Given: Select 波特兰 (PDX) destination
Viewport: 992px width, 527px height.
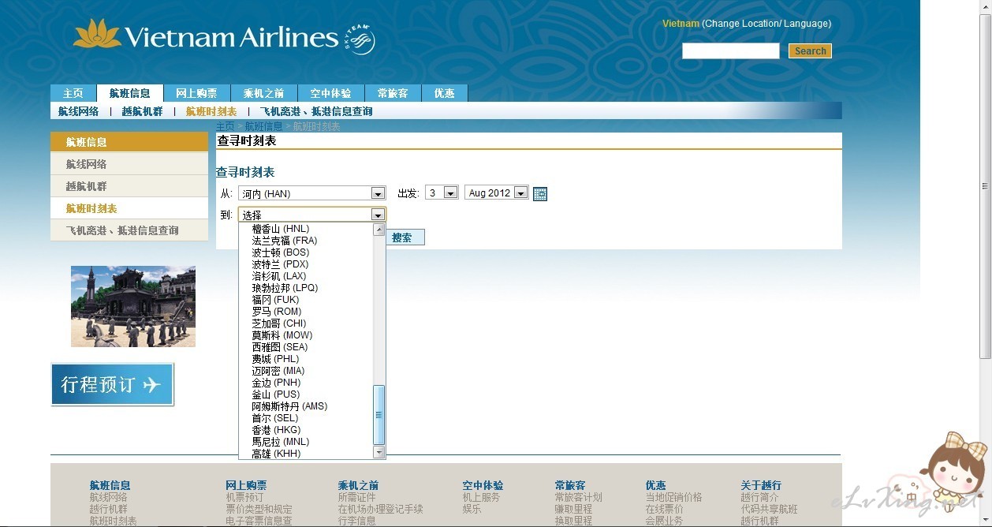Looking at the screenshot, I should pos(281,264).
